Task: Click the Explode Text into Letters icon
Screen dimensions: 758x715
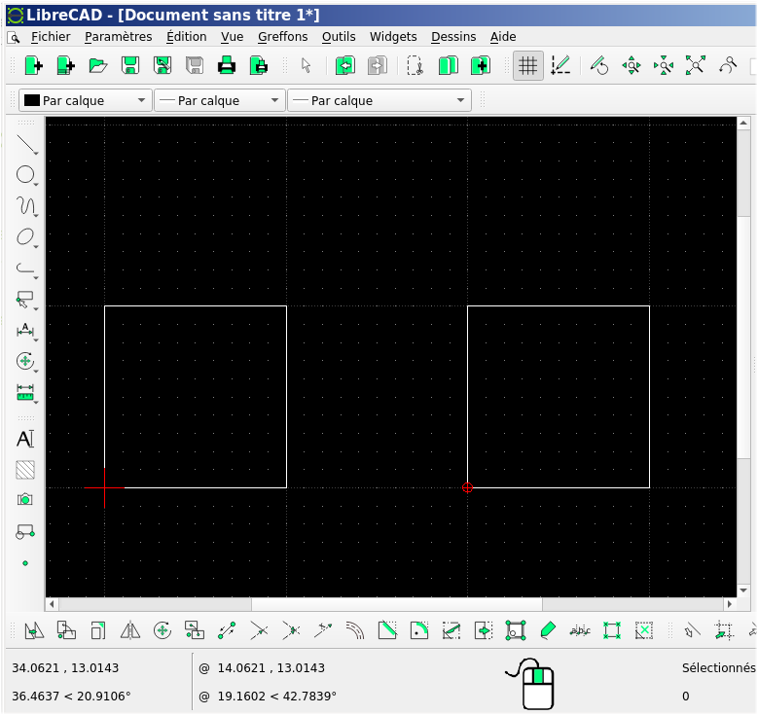Action: coord(580,631)
